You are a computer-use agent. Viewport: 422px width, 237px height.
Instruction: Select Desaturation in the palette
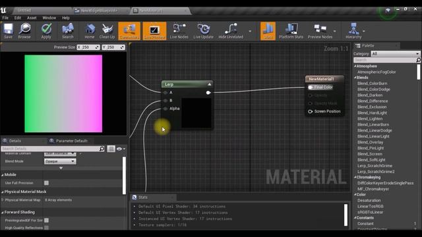(x=369, y=200)
